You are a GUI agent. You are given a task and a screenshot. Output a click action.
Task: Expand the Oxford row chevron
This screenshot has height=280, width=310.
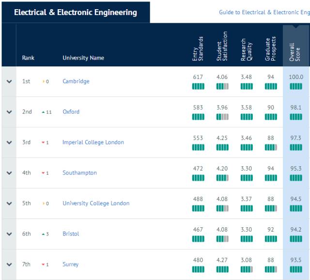tap(9, 112)
